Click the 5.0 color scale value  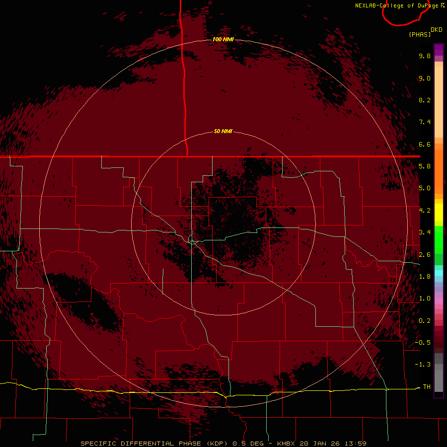425,188
